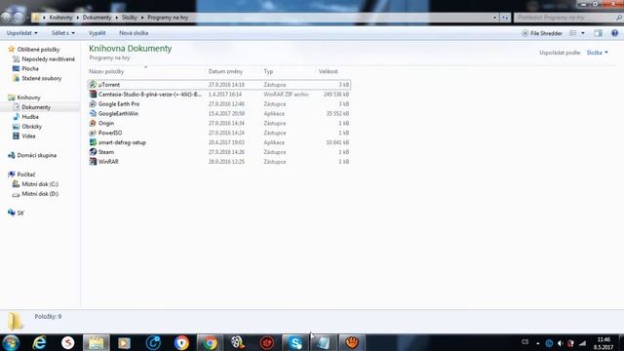This screenshot has width=624, height=351.
Task: Select Knihovny in the navigation pane
Action: pyautogui.click(x=28, y=97)
